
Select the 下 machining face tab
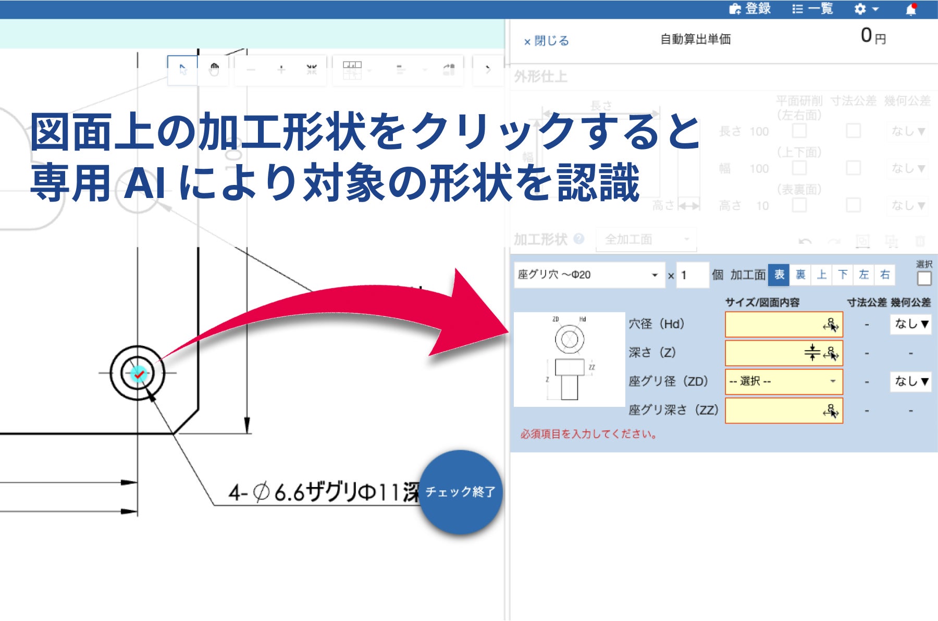click(843, 275)
